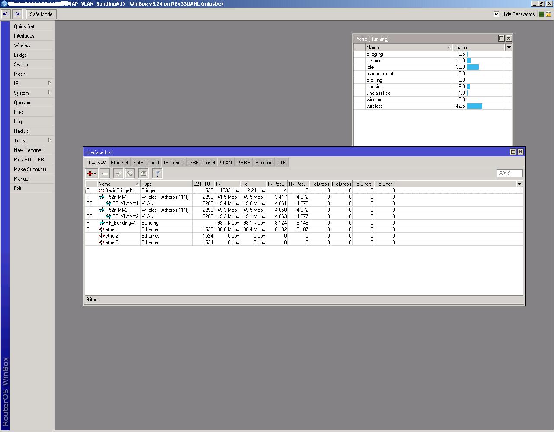Switch to the Bonding tab
554x432 pixels.
point(264,162)
